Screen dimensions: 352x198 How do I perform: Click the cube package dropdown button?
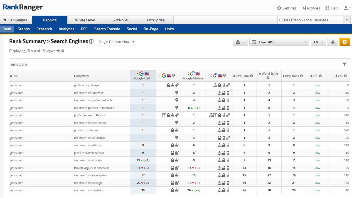point(240,42)
